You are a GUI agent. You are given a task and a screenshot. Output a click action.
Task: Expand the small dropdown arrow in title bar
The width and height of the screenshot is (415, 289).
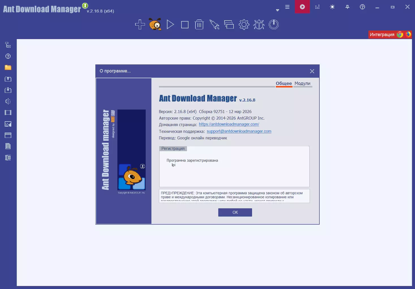[x=278, y=10]
